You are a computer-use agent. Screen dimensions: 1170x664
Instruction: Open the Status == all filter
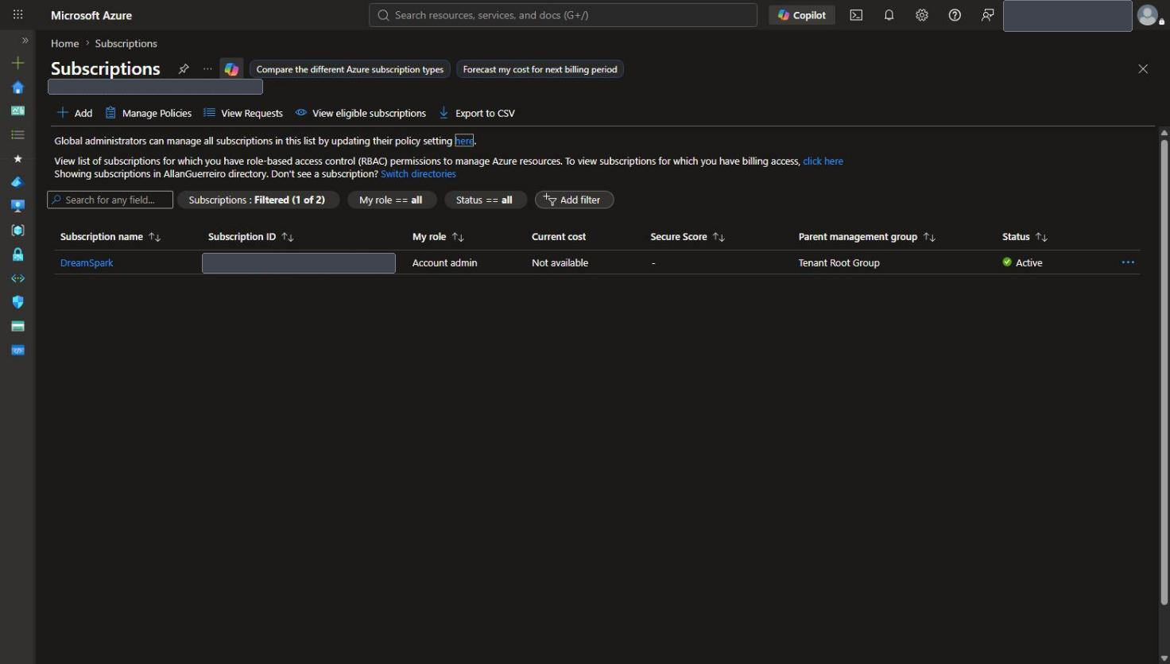(484, 200)
